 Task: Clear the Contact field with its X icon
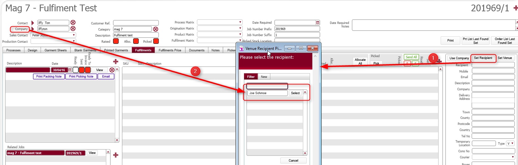[x=73, y=23]
